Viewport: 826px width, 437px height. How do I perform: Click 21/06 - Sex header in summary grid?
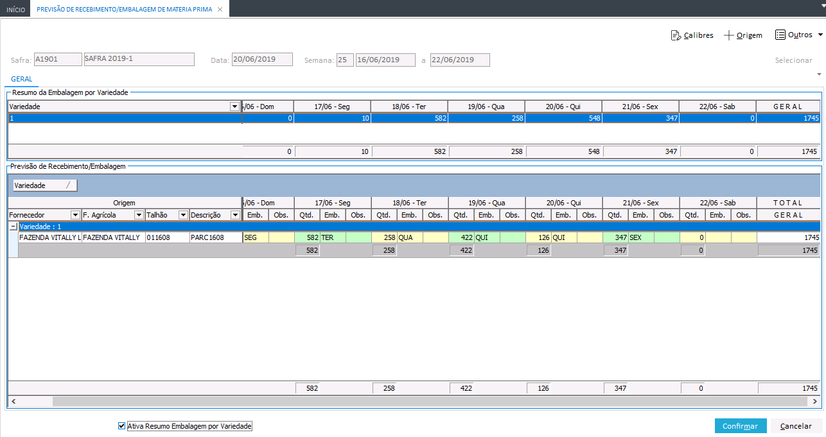click(x=640, y=107)
